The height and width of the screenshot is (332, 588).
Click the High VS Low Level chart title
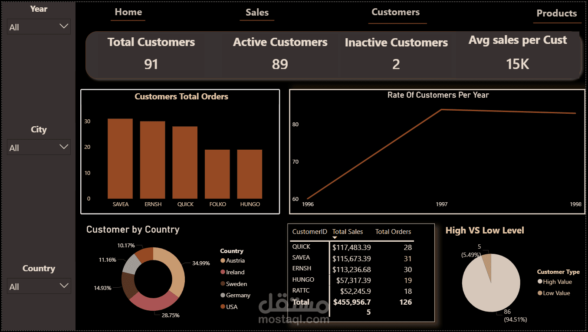click(485, 230)
